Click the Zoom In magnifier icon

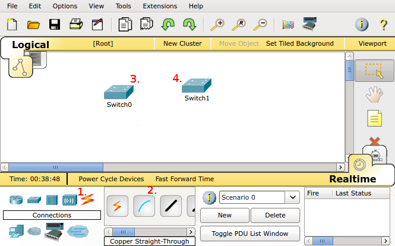point(217,24)
